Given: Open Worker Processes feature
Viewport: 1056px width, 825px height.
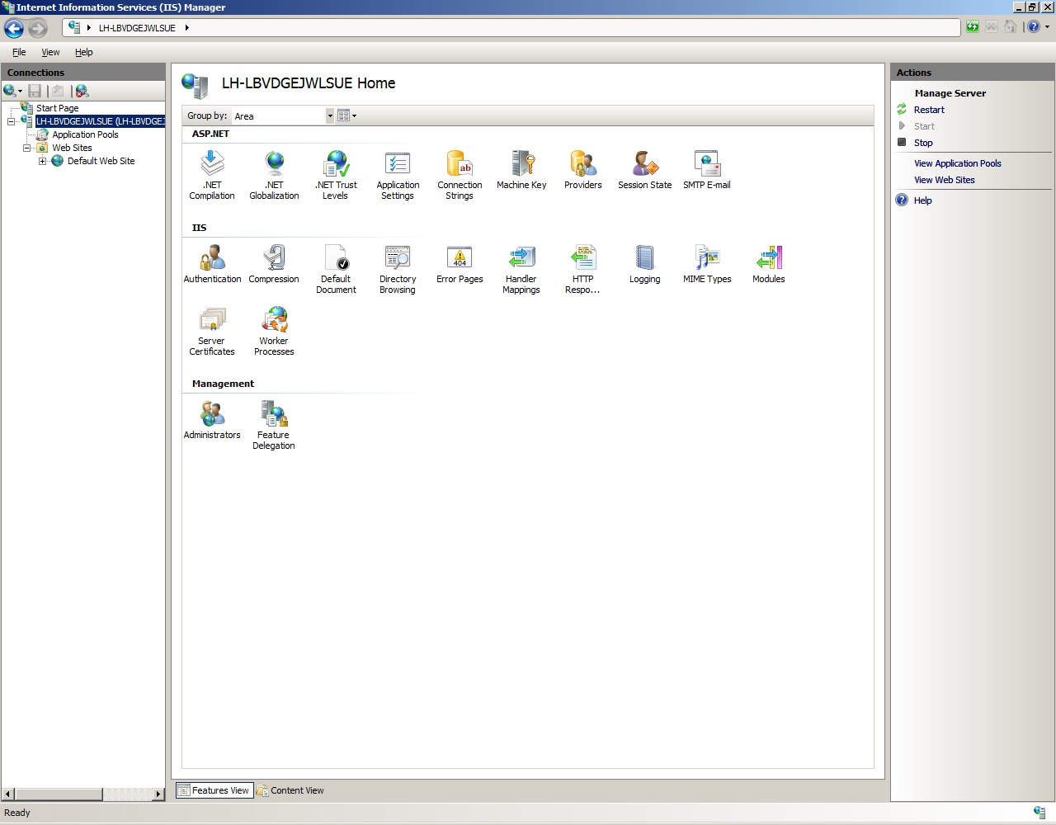Looking at the screenshot, I should [x=274, y=331].
